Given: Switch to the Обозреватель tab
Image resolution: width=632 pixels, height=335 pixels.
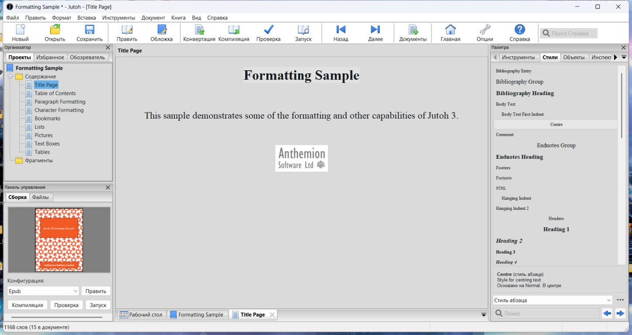Looking at the screenshot, I should [87, 58].
